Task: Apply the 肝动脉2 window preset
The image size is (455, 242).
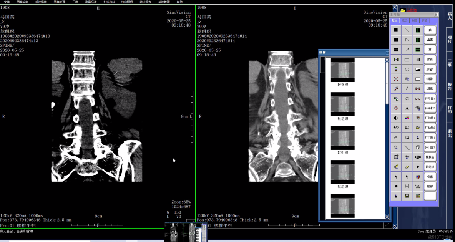Action: coord(430,128)
